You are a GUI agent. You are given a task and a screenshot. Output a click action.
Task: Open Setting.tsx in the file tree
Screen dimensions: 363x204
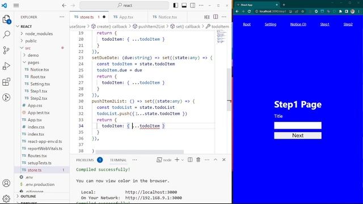click(40, 84)
